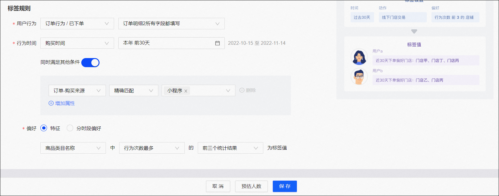Click the 保存 button

[x=285, y=186]
